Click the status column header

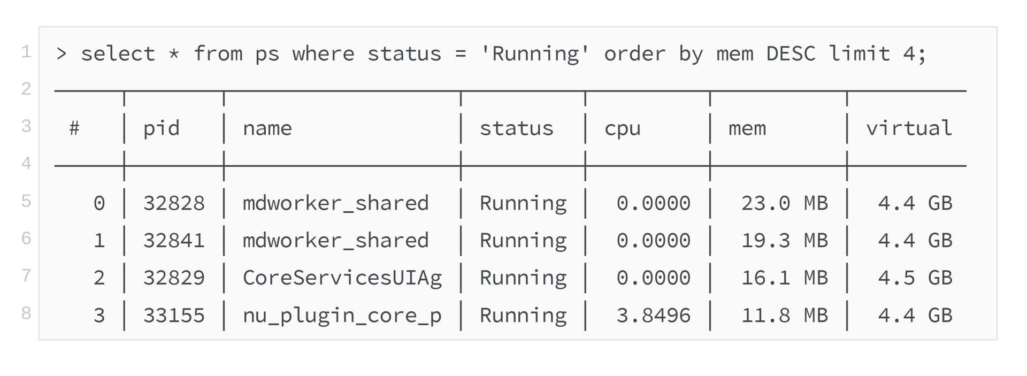tap(516, 129)
